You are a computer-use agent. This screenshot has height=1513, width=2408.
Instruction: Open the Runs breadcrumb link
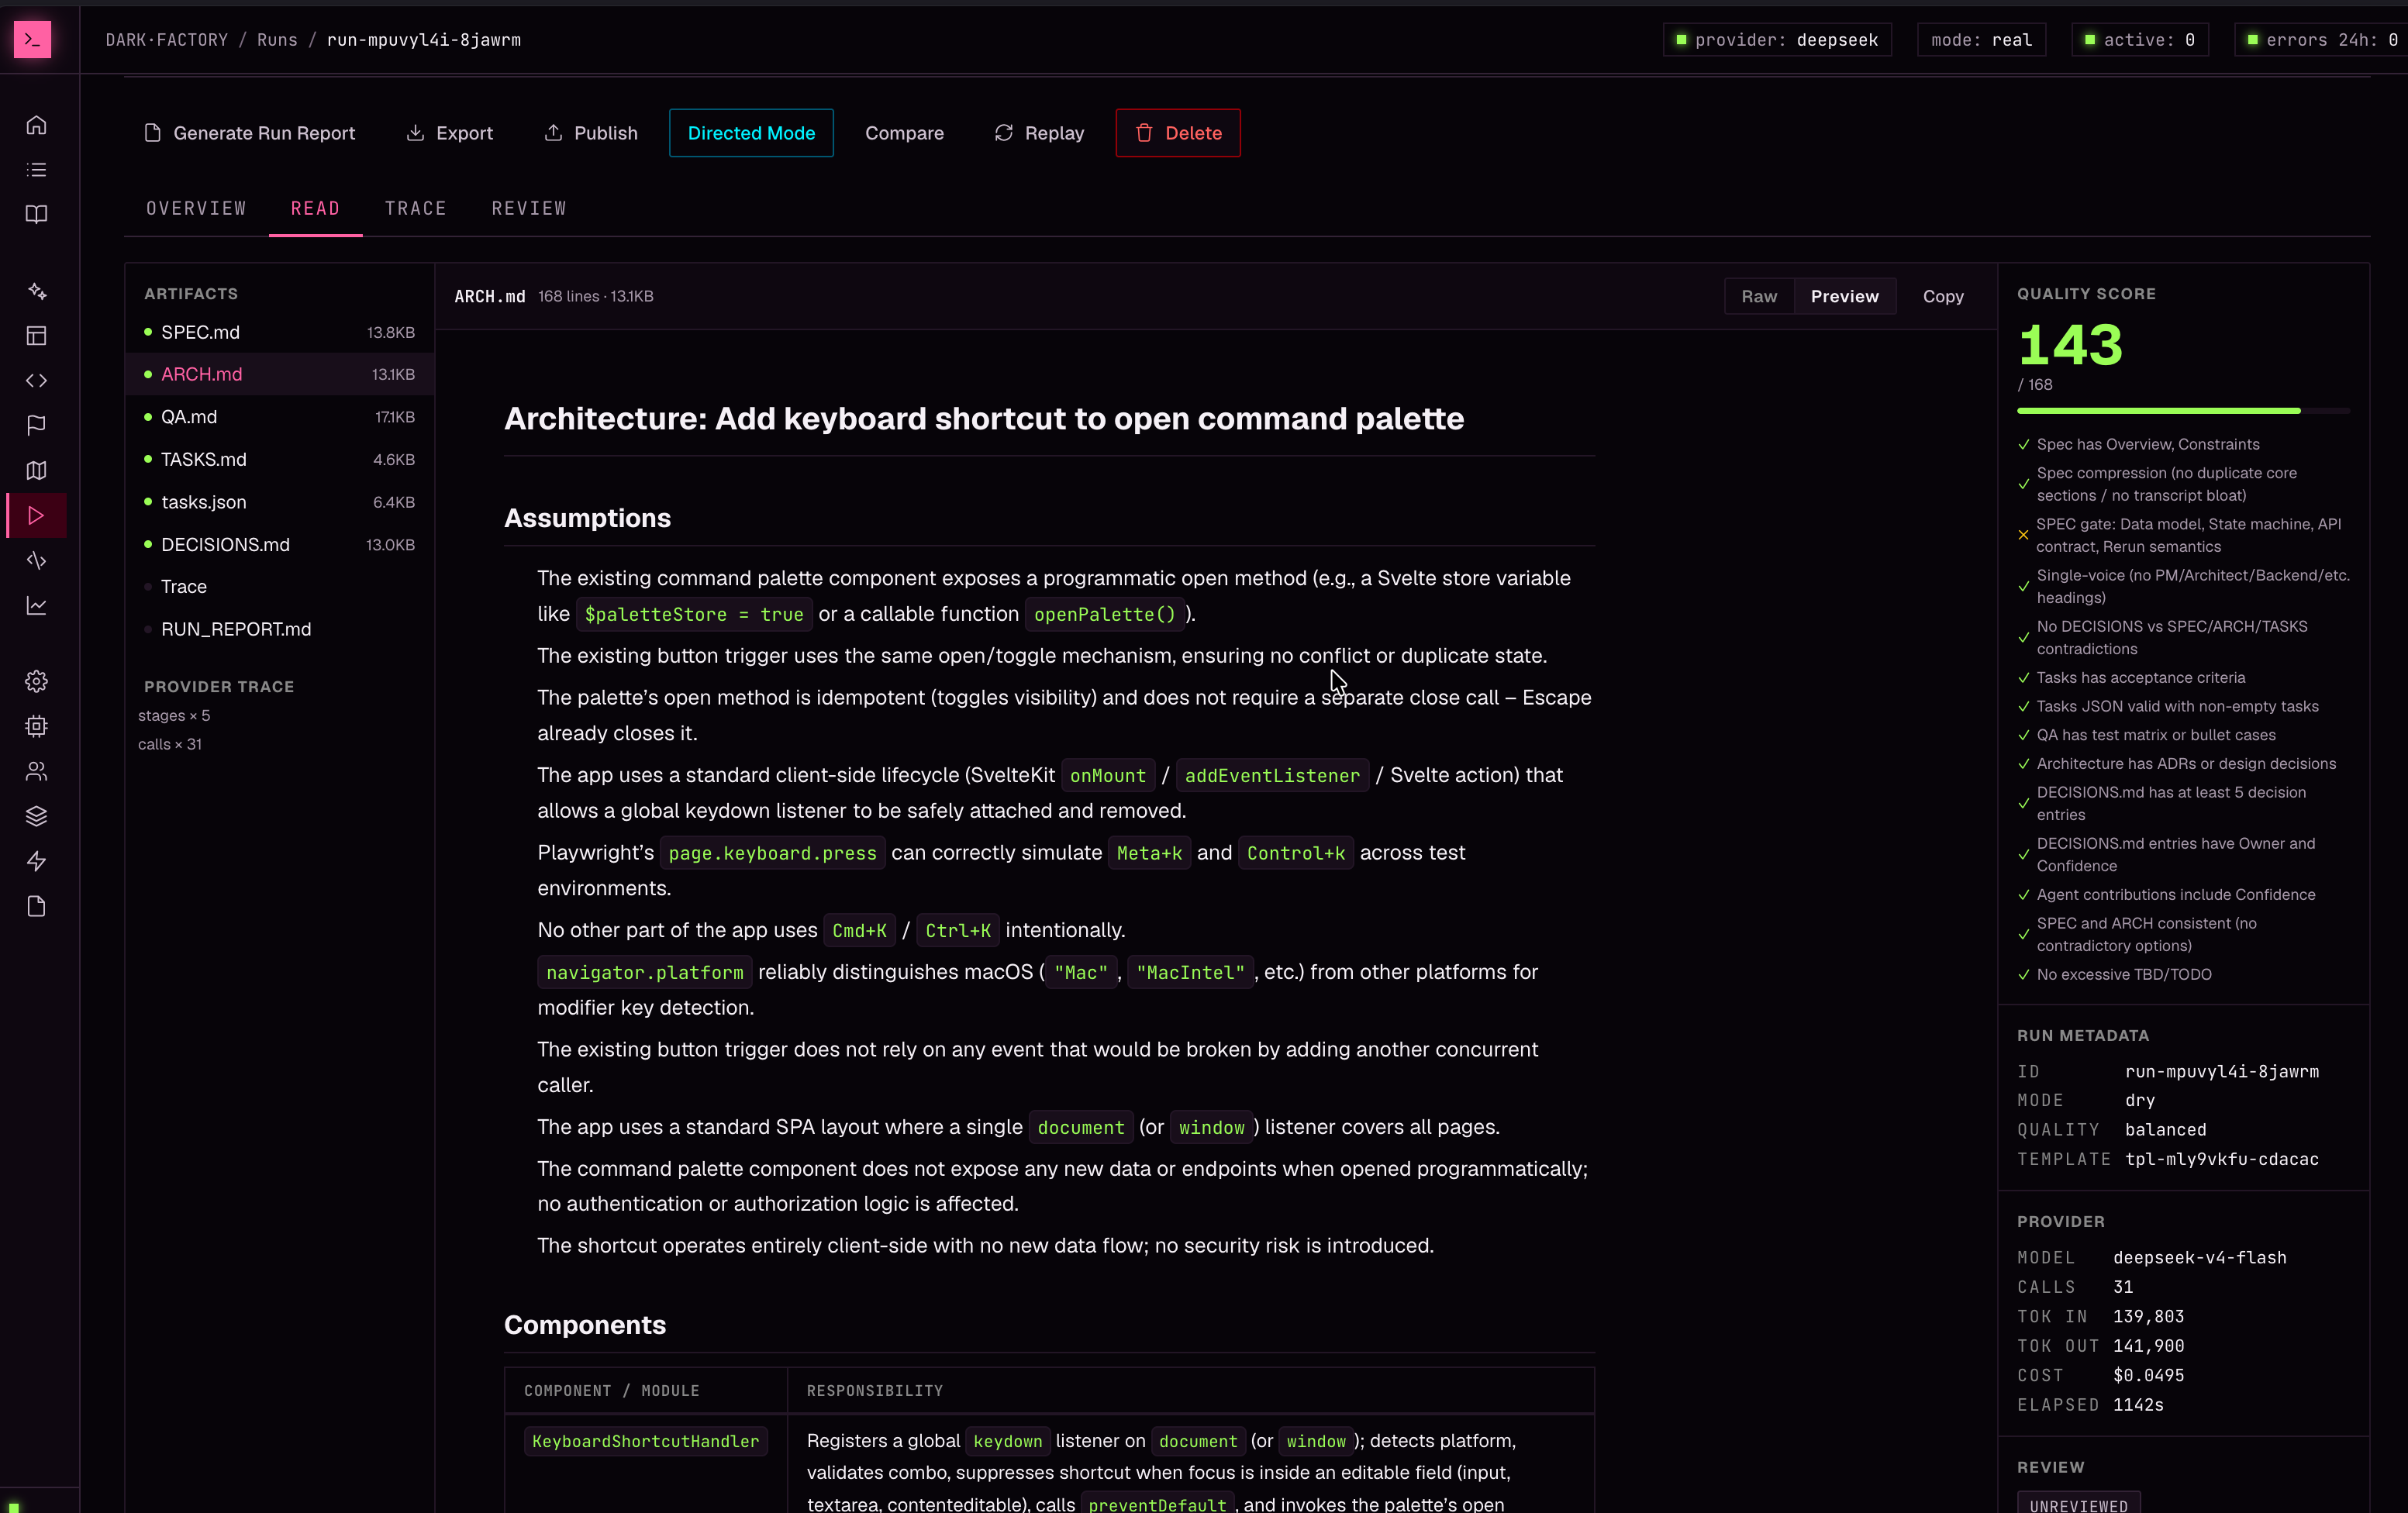click(277, 40)
